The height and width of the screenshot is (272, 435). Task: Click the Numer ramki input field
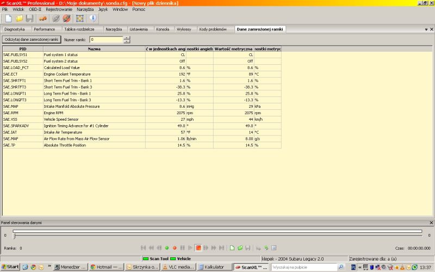pos(106,40)
